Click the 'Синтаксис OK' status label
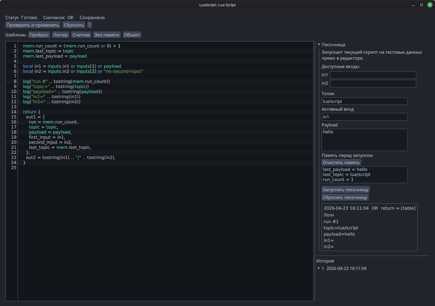Image resolution: width=435 pixels, height=306 pixels. click(x=58, y=18)
